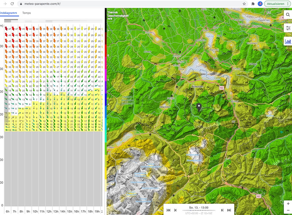This screenshot has width=292, height=215.
Task: Click the Einsiedeln town label
Action: pyautogui.click(x=252, y=43)
